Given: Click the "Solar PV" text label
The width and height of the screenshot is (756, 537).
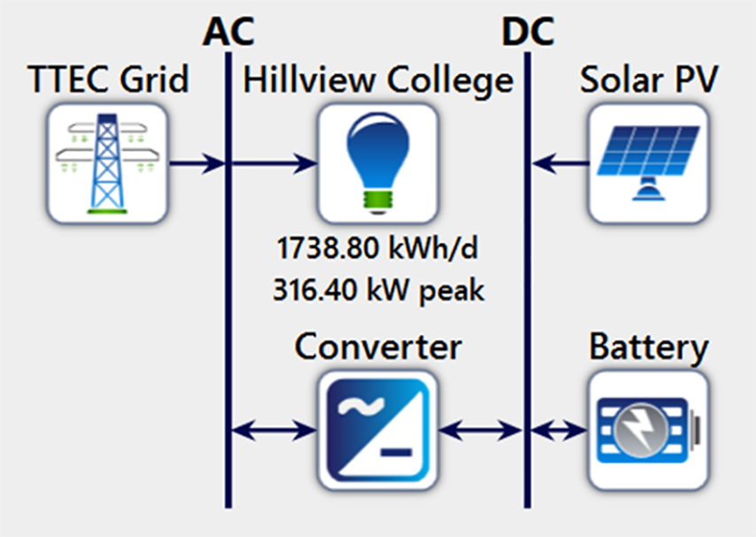Looking at the screenshot, I should click(x=649, y=81).
